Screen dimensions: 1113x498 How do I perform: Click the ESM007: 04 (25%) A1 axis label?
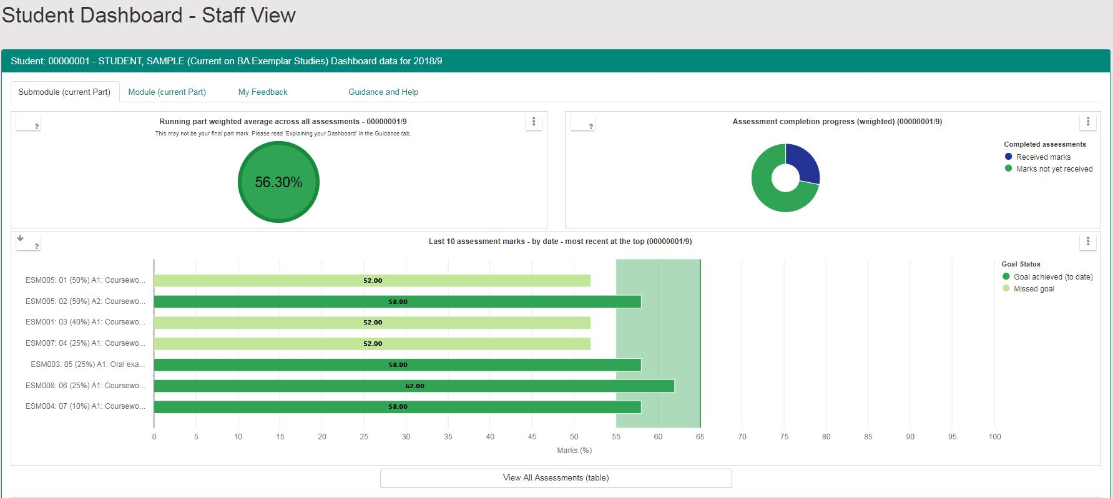[85, 343]
